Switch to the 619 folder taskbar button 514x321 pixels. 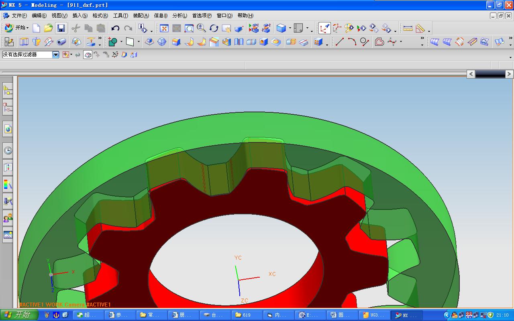(x=248, y=315)
